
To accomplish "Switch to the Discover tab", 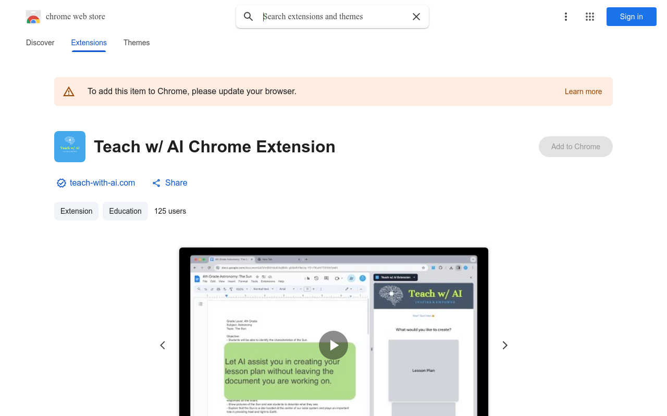I will (40, 43).
